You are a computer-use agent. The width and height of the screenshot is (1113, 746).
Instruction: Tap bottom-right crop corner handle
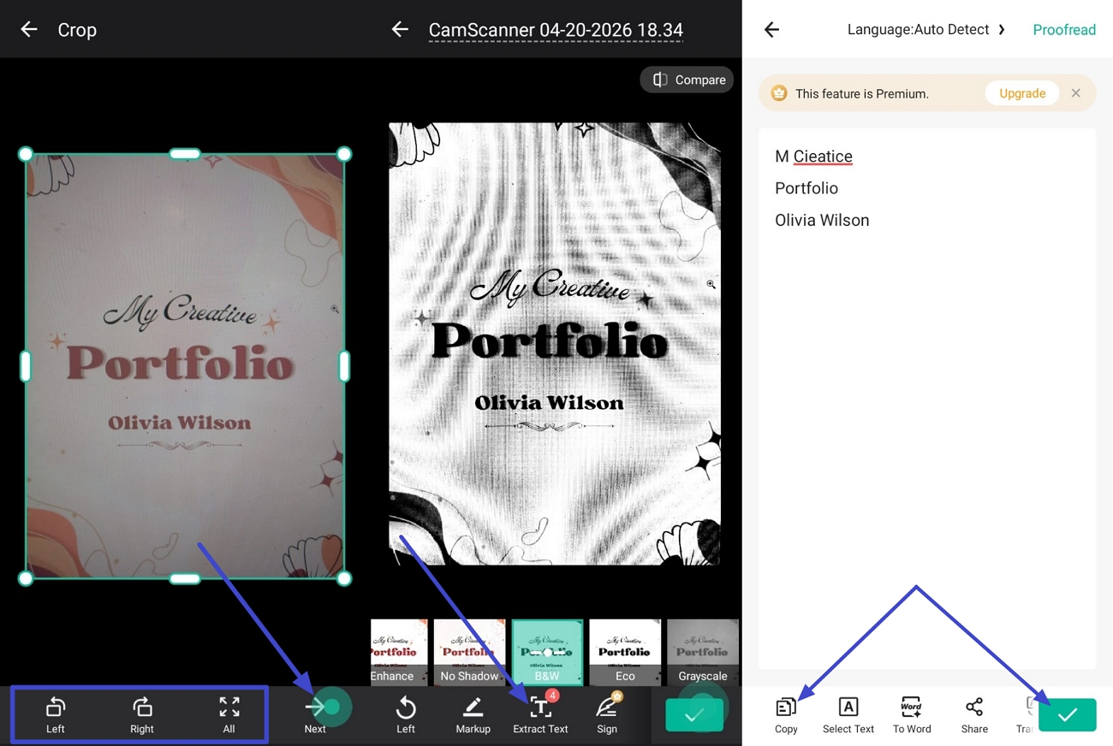pyautogui.click(x=344, y=578)
